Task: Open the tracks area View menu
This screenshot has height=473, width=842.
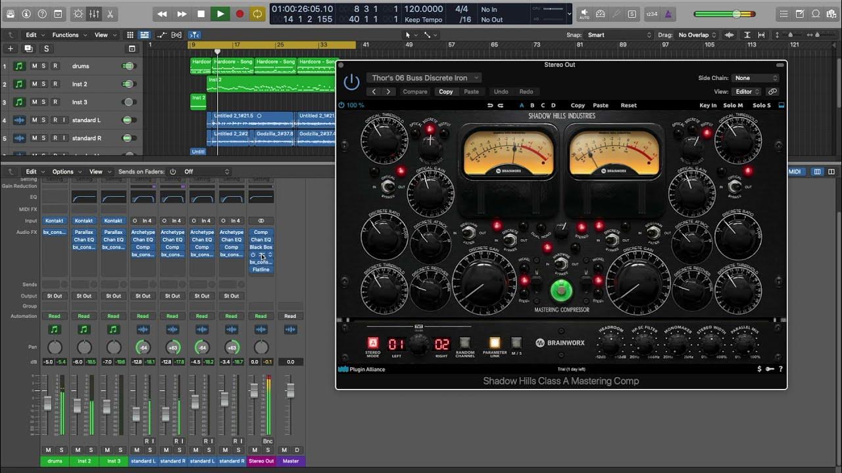Action: [104, 35]
